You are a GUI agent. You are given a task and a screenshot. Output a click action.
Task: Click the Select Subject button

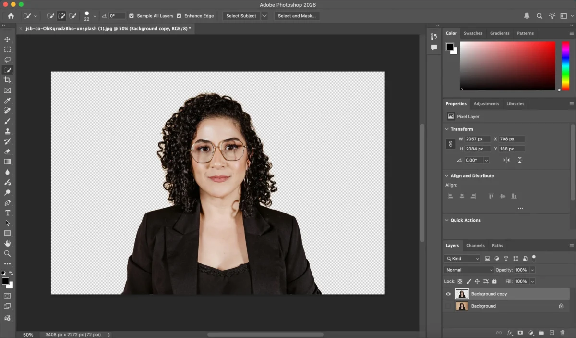pos(241,16)
